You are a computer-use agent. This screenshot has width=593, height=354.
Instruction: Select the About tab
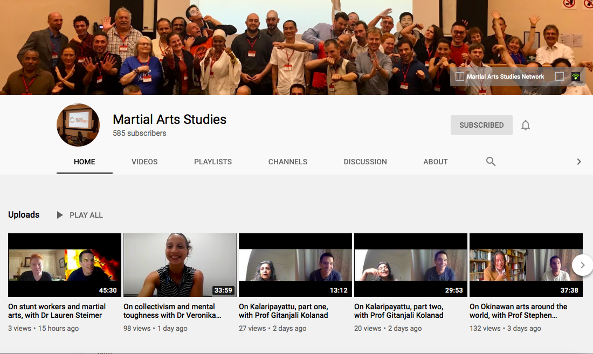(436, 162)
